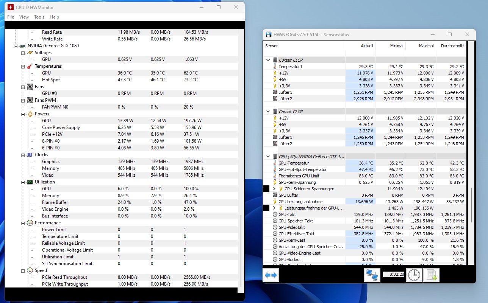Viewport: 488px width, 303px height.
Task: Click the fan icon next to Lüfter2 2,926 RPM
Action: click(x=275, y=99)
